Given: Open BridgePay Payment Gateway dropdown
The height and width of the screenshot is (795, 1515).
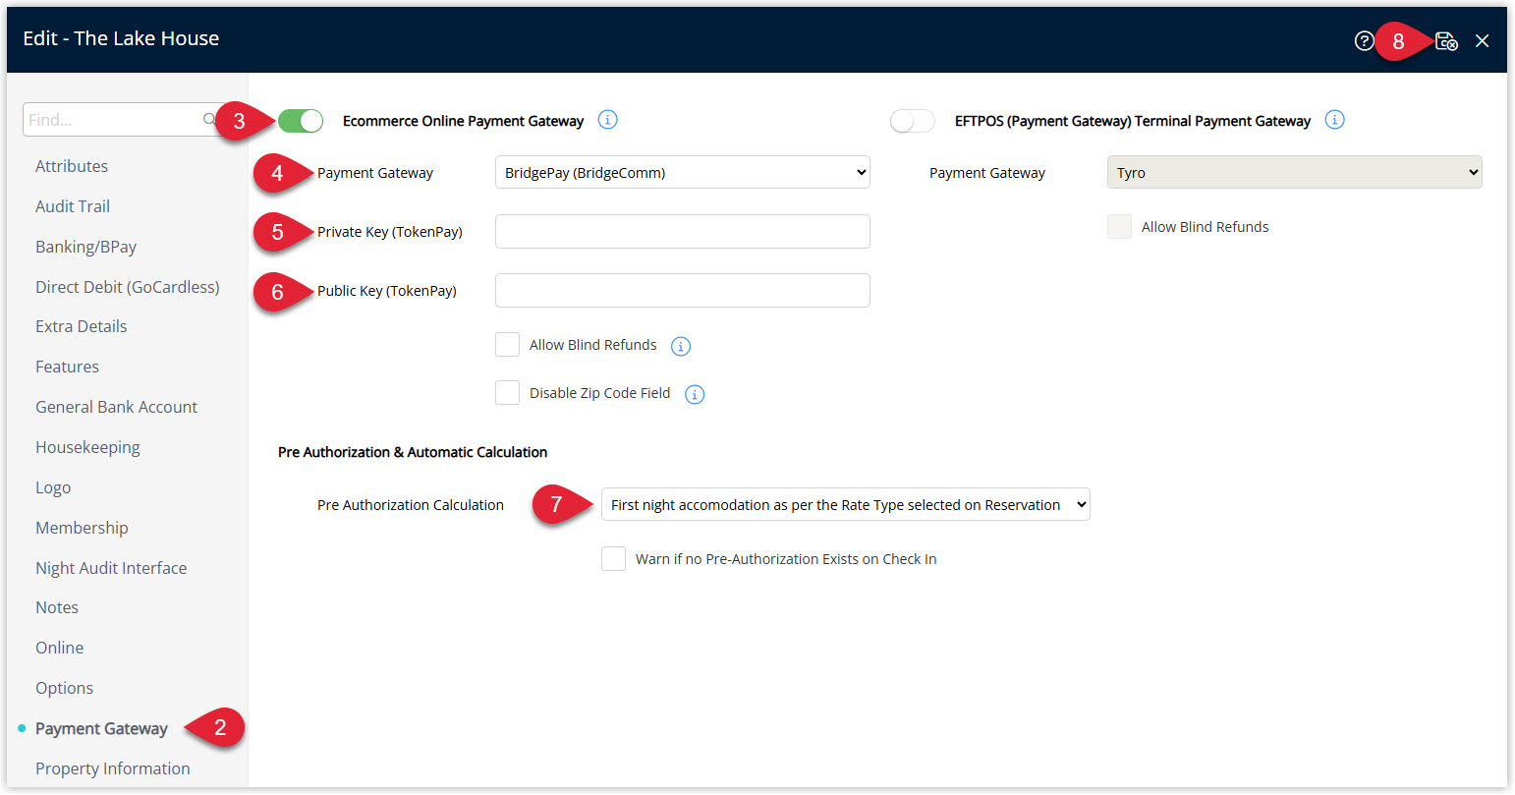Looking at the screenshot, I should pyautogui.click(x=683, y=172).
